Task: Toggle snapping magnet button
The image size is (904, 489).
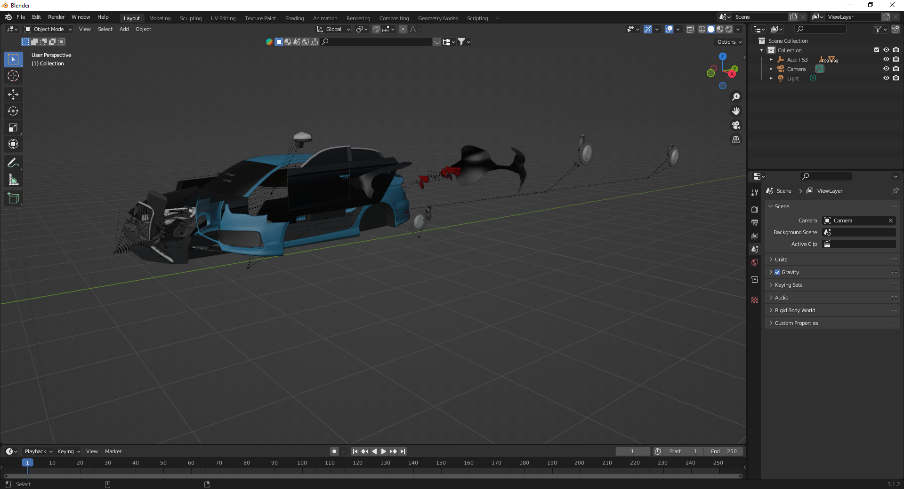Action: (x=376, y=29)
